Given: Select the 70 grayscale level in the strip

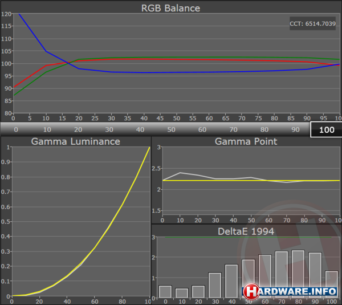Looking at the screenshot, I should [x=233, y=129].
